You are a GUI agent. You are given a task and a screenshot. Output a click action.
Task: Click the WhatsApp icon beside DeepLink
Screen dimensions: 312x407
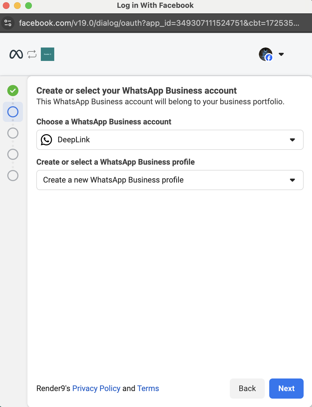pos(46,140)
